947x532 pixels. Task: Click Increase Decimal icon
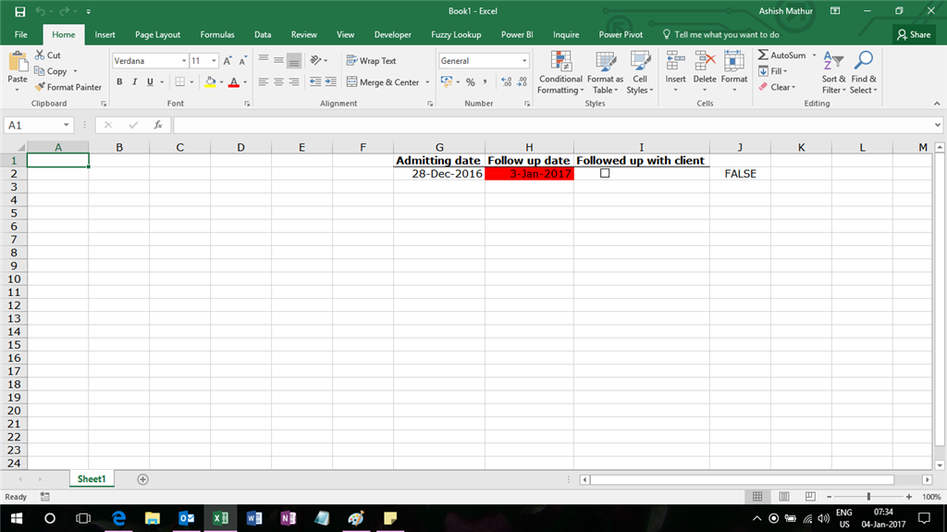[x=507, y=82]
